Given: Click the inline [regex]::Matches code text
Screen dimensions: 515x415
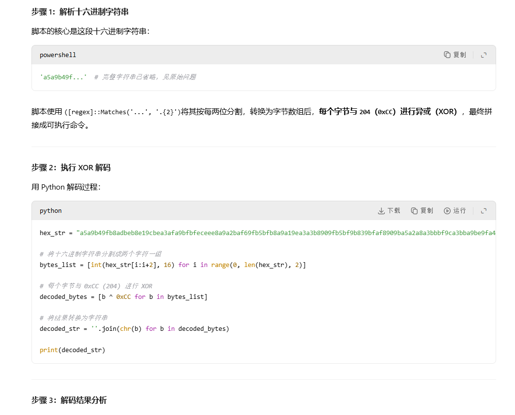Looking at the screenshot, I should [122, 112].
